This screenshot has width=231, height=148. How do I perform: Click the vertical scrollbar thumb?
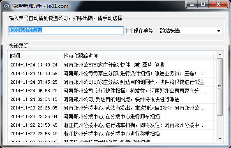(x=220, y=87)
